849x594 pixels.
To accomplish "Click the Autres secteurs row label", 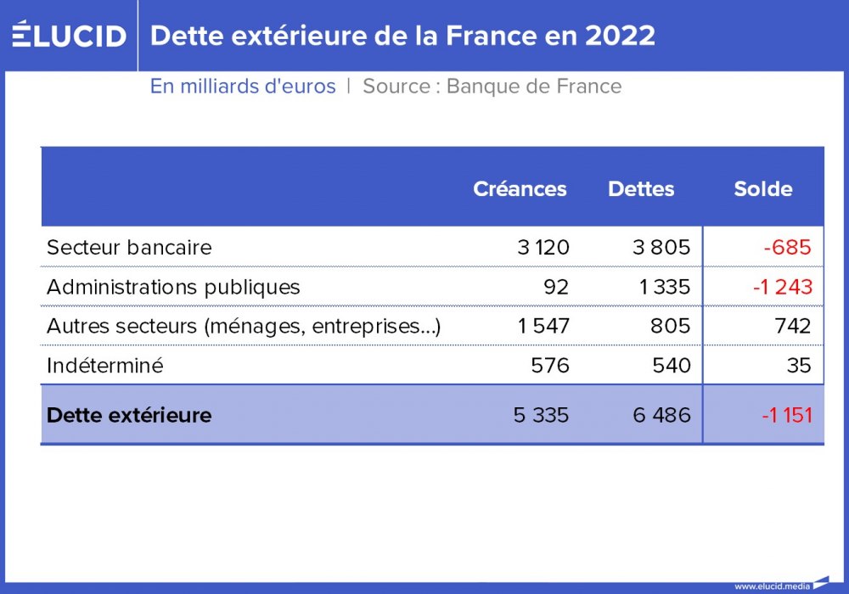I will [x=244, y=326].
